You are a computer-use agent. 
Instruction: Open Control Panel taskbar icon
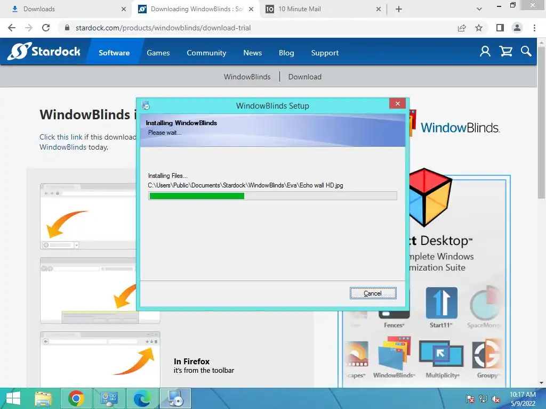(109, 398)
